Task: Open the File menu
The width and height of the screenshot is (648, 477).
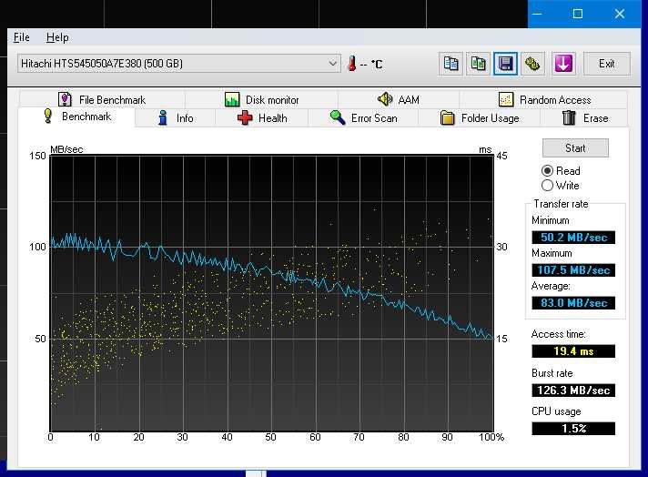Action: point(22,37)
